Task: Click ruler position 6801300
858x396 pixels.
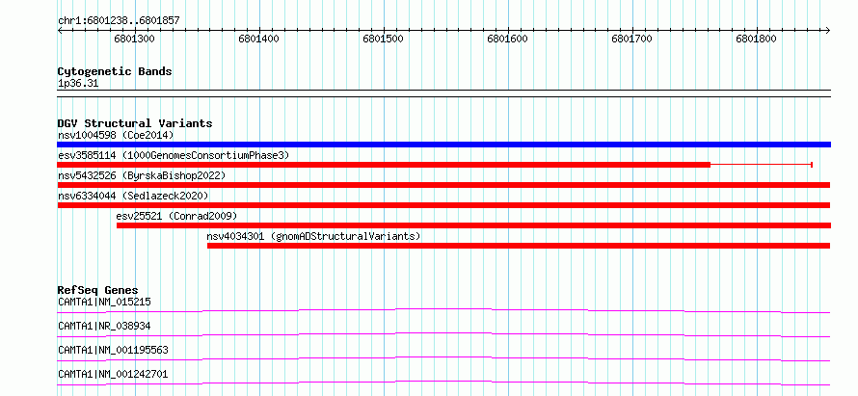Action: point(135,39)
